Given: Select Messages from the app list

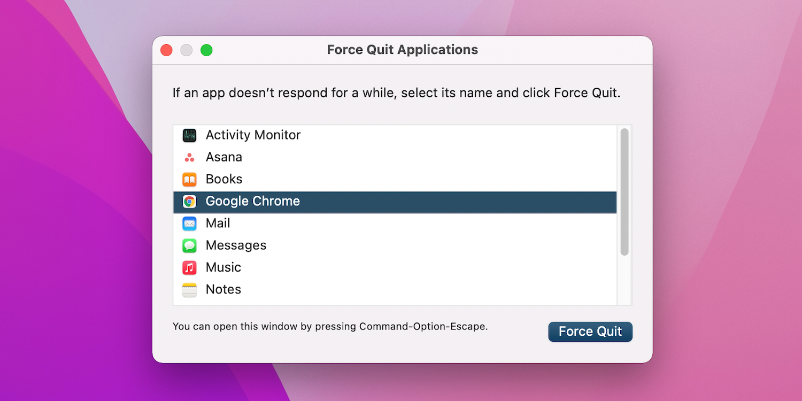Looking at the screenshot, I should pos(236,245).
